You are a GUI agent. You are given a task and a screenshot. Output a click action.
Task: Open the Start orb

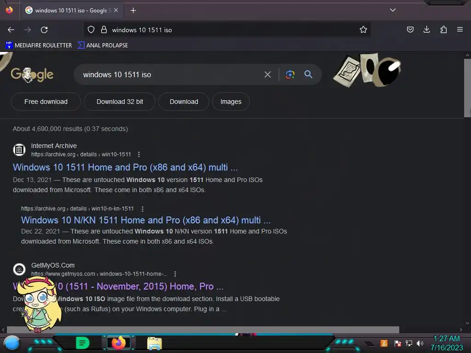(12, 343)
